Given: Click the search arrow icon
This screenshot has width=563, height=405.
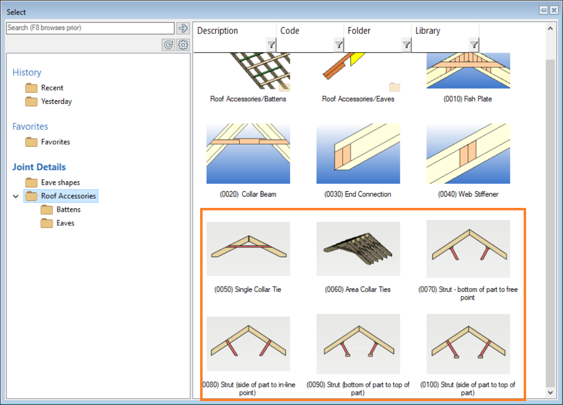Looking at the screenshot, I should tap(183, 28).
